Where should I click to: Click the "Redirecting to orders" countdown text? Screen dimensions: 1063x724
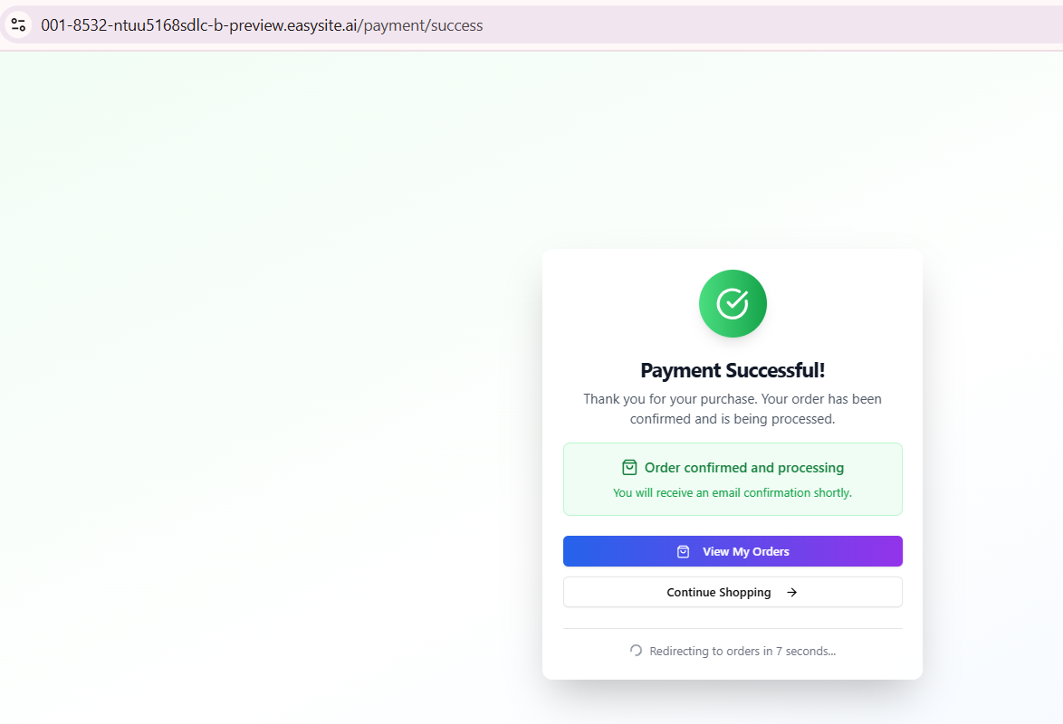742,651
